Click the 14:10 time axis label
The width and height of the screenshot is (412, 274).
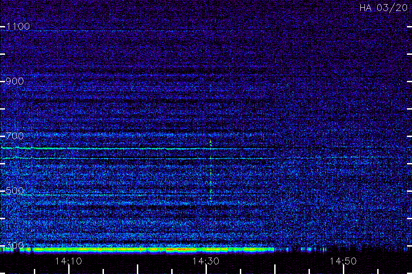click(68, 261)
